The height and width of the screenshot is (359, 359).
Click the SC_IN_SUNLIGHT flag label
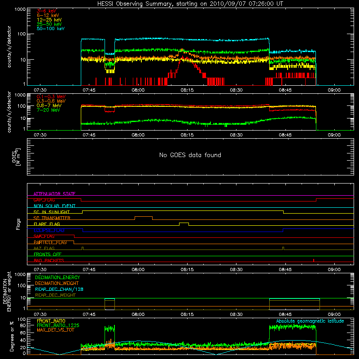[52, 212]
